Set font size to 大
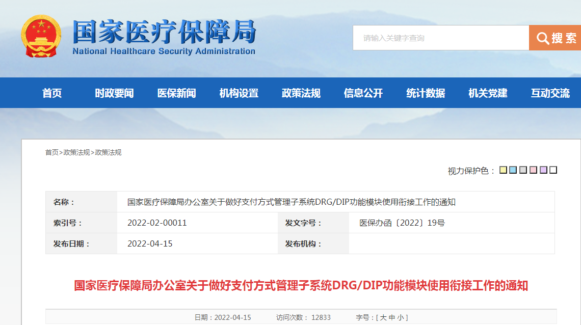 coord(383,317)
